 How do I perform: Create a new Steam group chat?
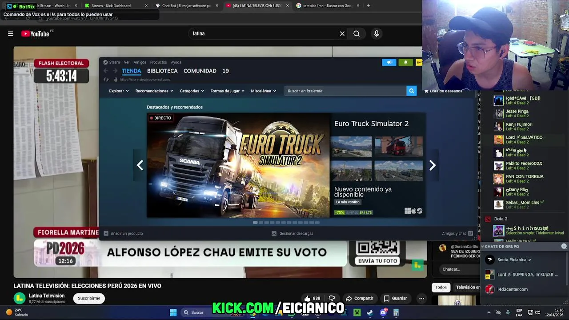click(x=564, y=246)
